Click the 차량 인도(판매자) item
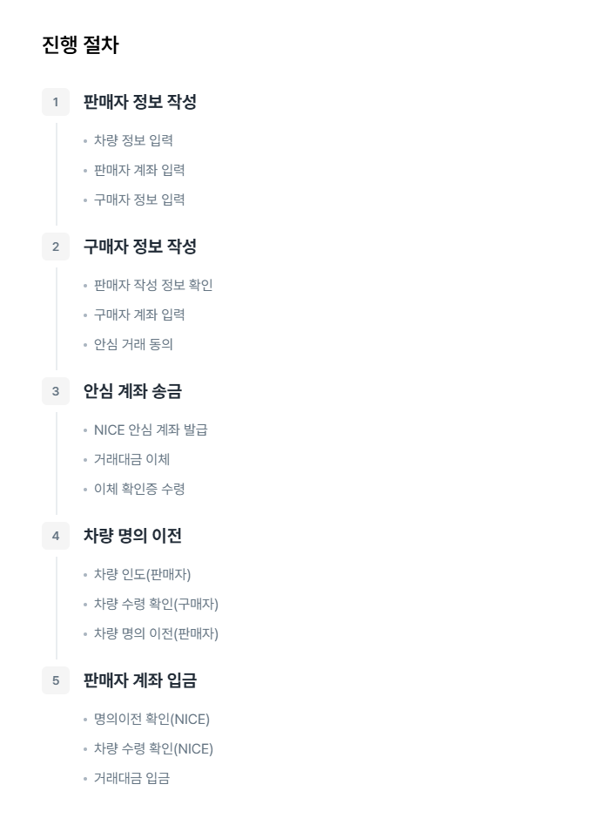The height and width of the screenshot is (825, 606). 142,574
